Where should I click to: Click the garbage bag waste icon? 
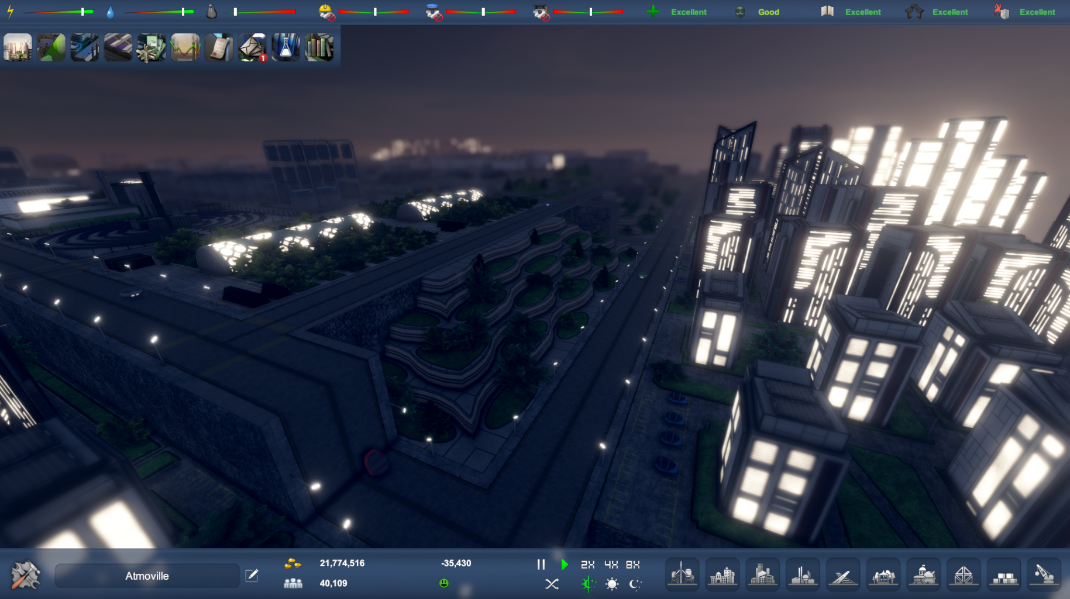tap(212, 11)
